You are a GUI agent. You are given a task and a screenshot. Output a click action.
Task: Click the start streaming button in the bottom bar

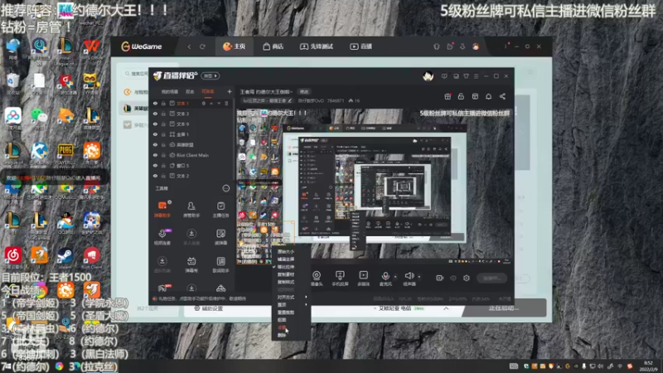click(491, 278)
